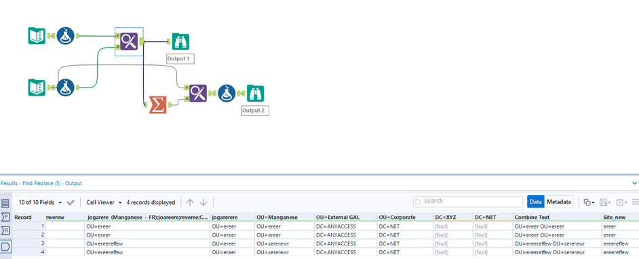Show F input anchor data in Results
This screenshot has height=259, width=639.
(5, 217)
